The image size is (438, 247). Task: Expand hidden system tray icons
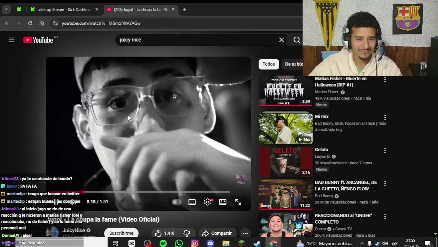tap(362, 244)
